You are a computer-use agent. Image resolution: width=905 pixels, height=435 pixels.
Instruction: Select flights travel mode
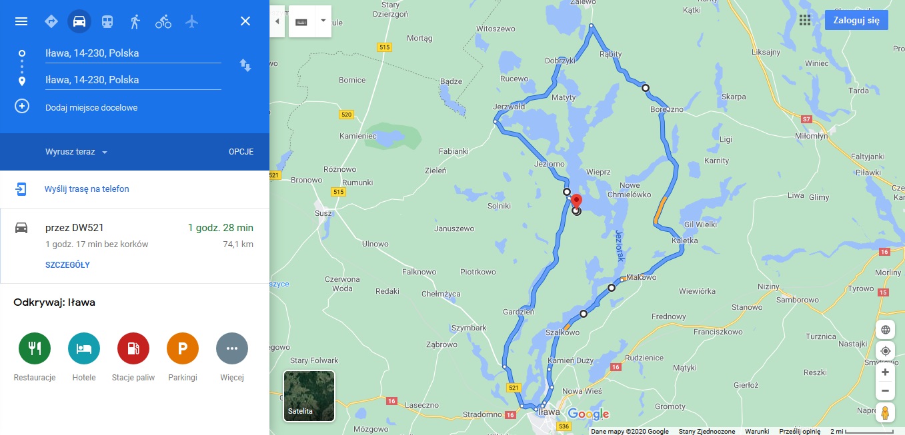tap(192, 21)
